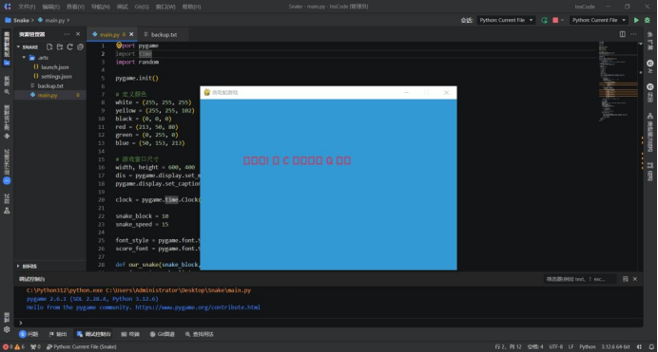Image resolution: width=658 pixels, height=352 pixels.
Task: Click the red stop debugging square
Action: point(555,20)
